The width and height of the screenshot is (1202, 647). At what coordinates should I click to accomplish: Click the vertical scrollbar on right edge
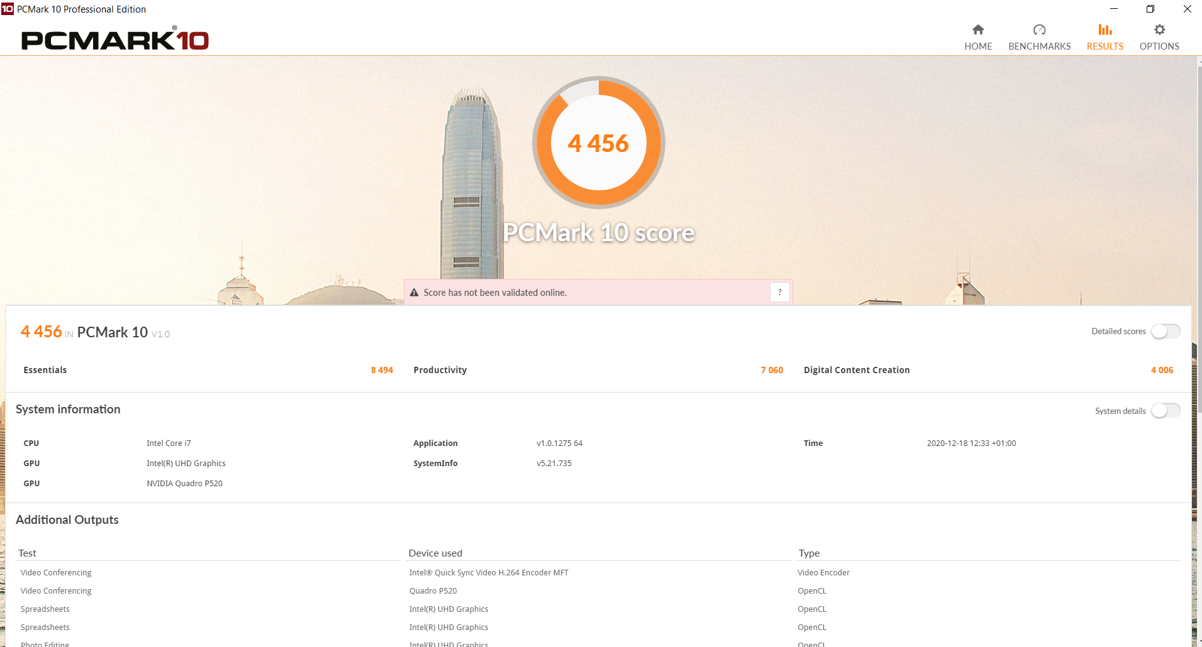(1198, 251)
